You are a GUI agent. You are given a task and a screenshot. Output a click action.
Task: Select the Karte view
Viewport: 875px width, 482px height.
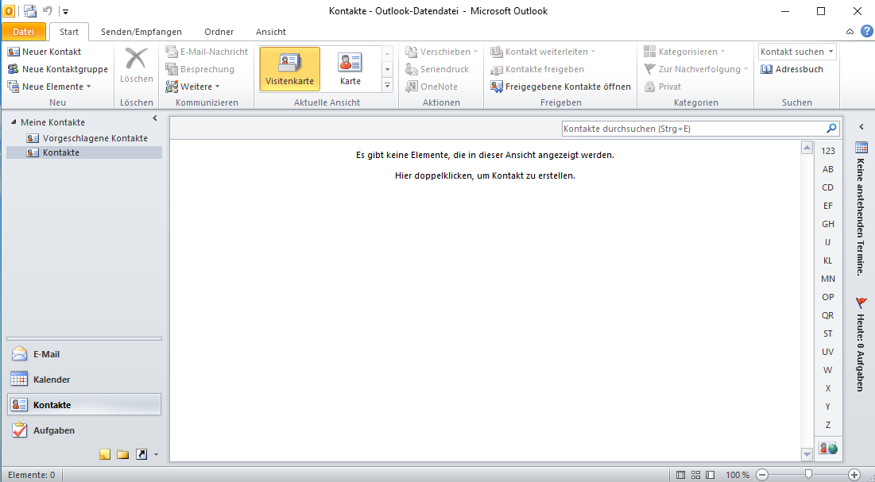point(350,68)
